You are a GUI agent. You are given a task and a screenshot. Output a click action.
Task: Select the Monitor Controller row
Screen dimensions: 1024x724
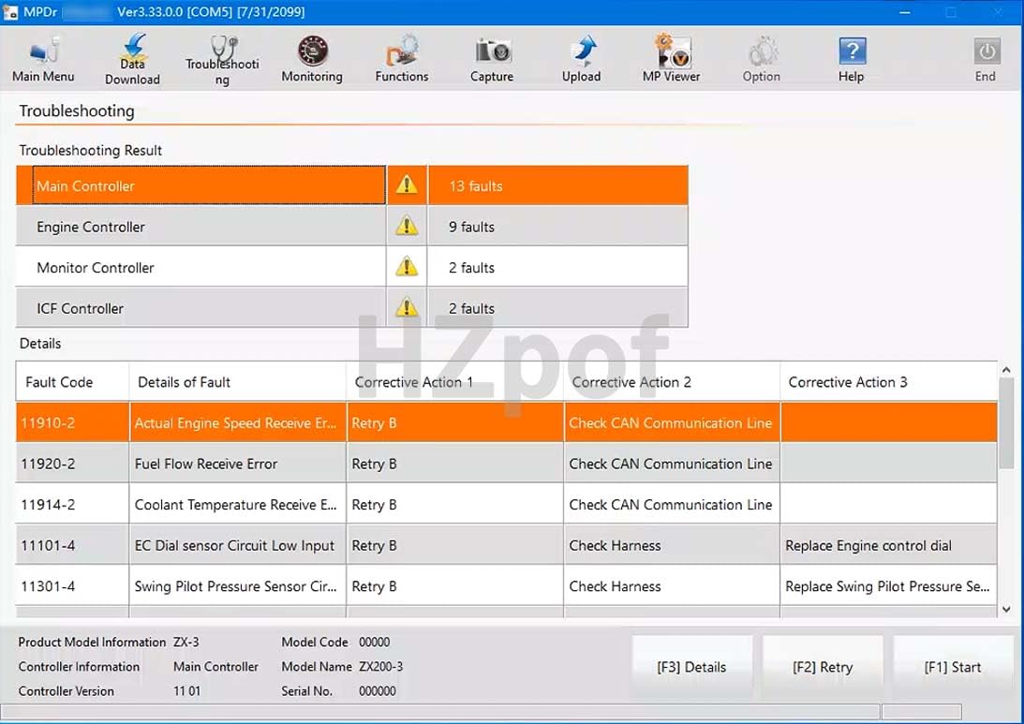[201, 267]
